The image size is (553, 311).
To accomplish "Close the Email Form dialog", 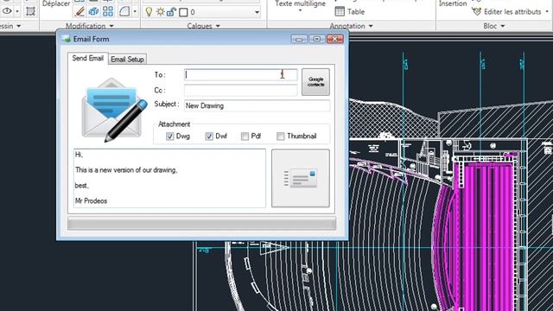I will click(x=335, y=39).
